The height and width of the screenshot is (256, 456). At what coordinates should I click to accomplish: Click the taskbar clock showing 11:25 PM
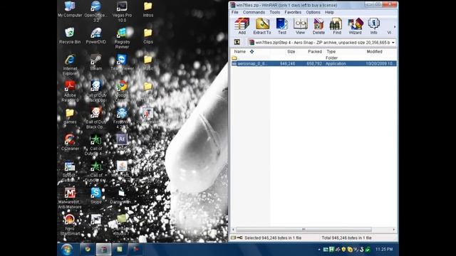point(384,250)
